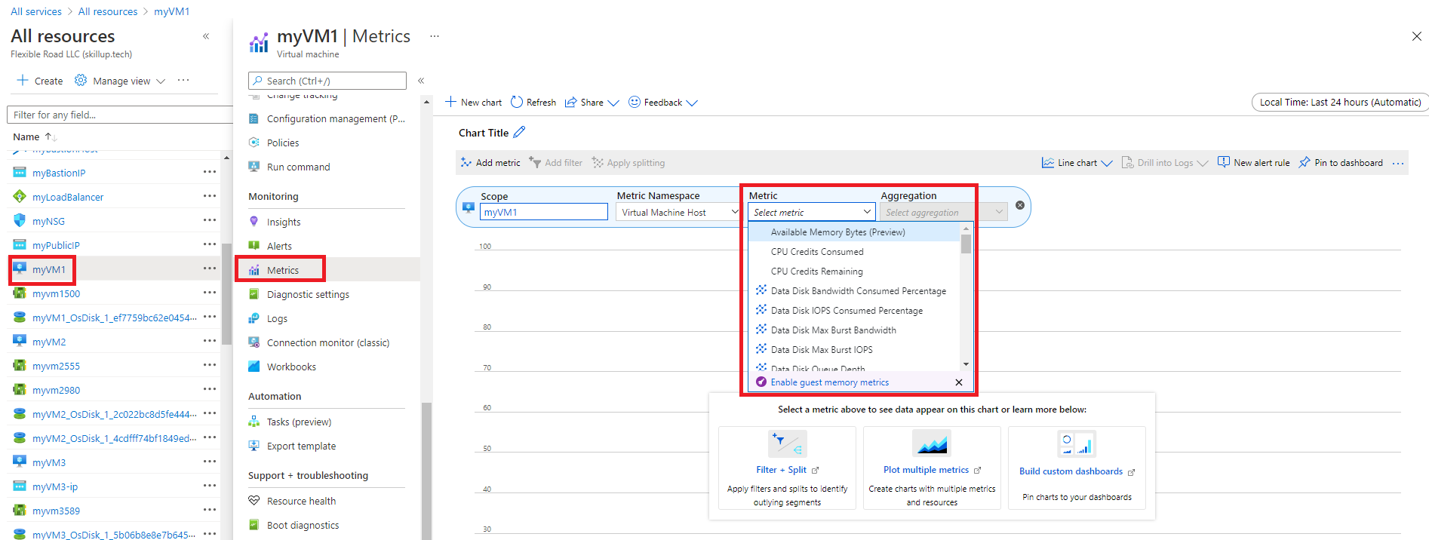Open Workbooks menu item
The image size is (1429, 540).
[291, 367]
